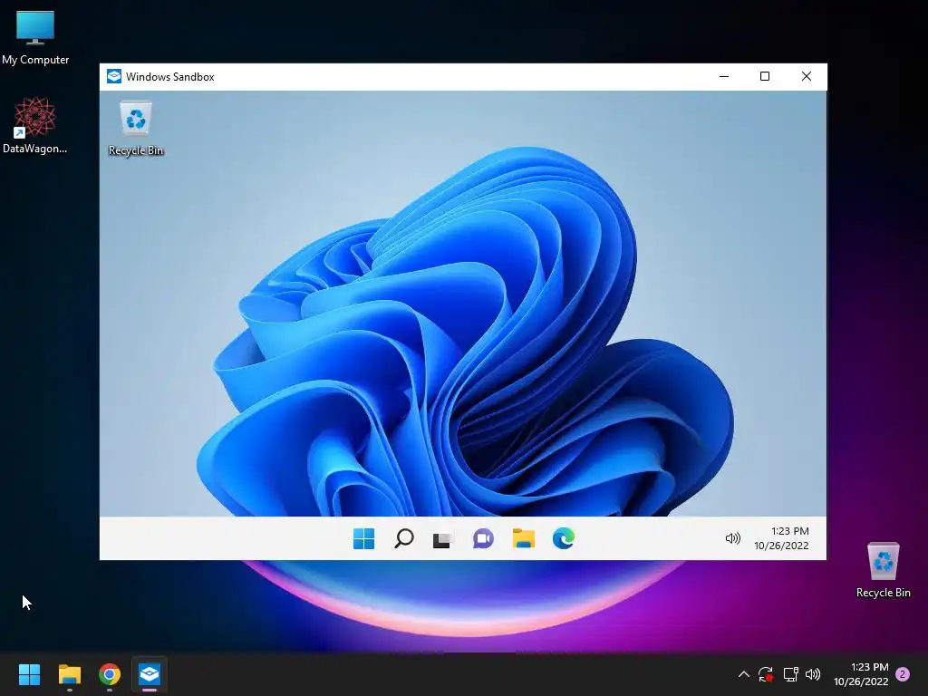Click the sync update tray icon
Image resolution: width=928 pixels, height=696 pixels.
click(766, 674)
